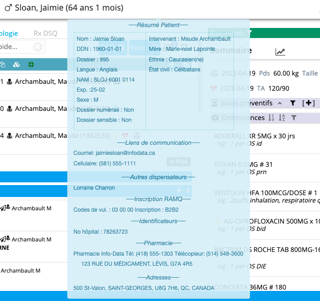Image resolution: width=320 pixels, height=301 pixels.
Task: Click the address 500 St-Valon, SAINT-GEORGES
Action: click(x=144, y=288)
